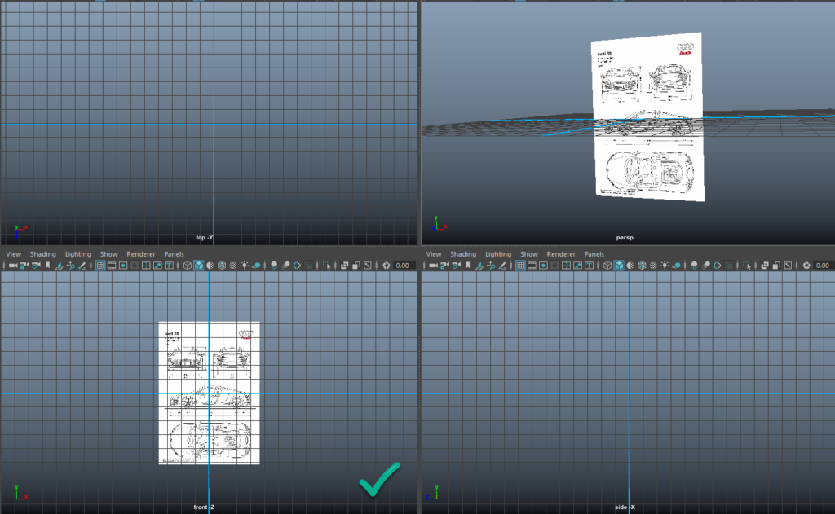Click X-Ray icon in front view toolbar
Image resolution: width=835 pixels, height=514 pixels.
click(345, 266)
